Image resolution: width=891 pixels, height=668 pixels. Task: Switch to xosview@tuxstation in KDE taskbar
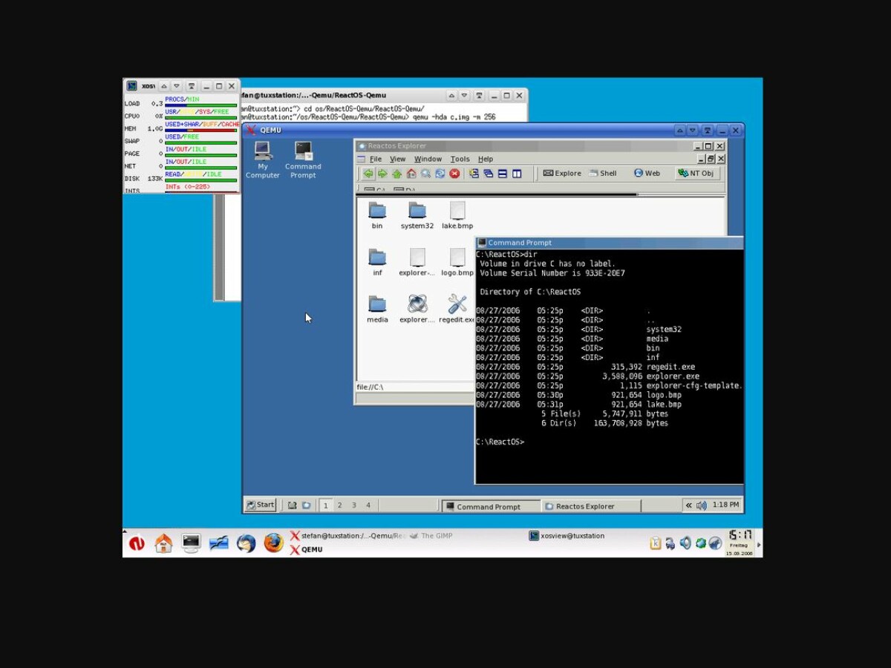(x=567, y=535)
